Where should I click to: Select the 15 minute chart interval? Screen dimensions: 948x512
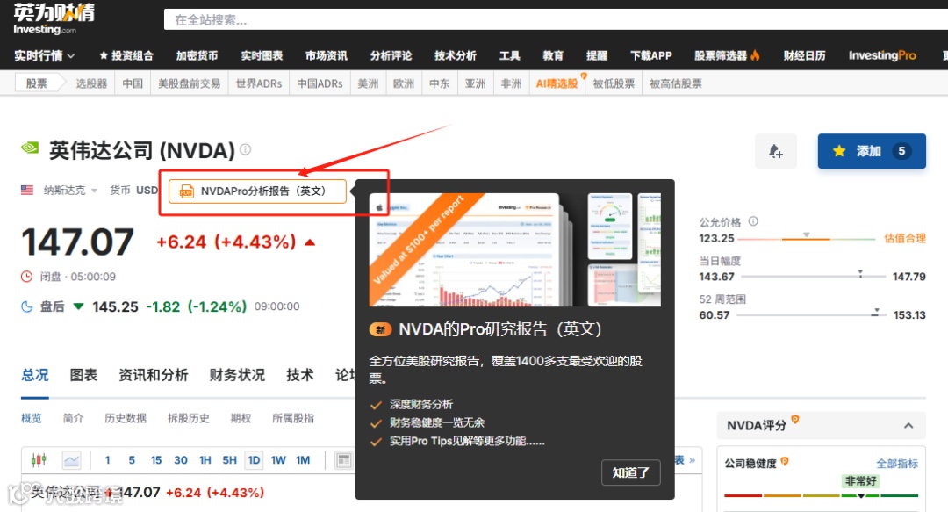[x=156, y=460]
